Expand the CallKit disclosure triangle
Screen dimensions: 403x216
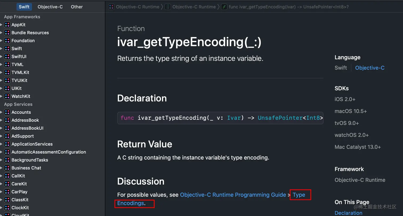(x=1, y=176)
